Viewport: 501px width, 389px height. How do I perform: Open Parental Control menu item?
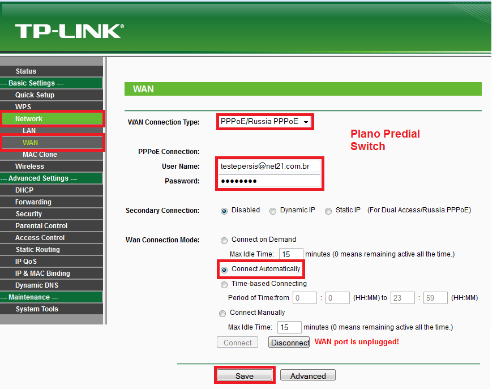[52, 226]
